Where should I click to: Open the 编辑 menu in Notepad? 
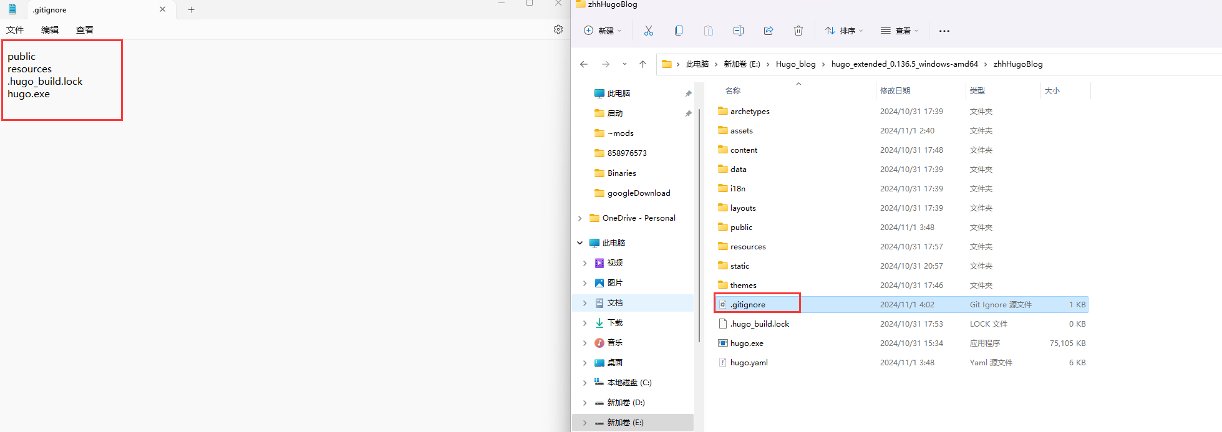[50, 30]
